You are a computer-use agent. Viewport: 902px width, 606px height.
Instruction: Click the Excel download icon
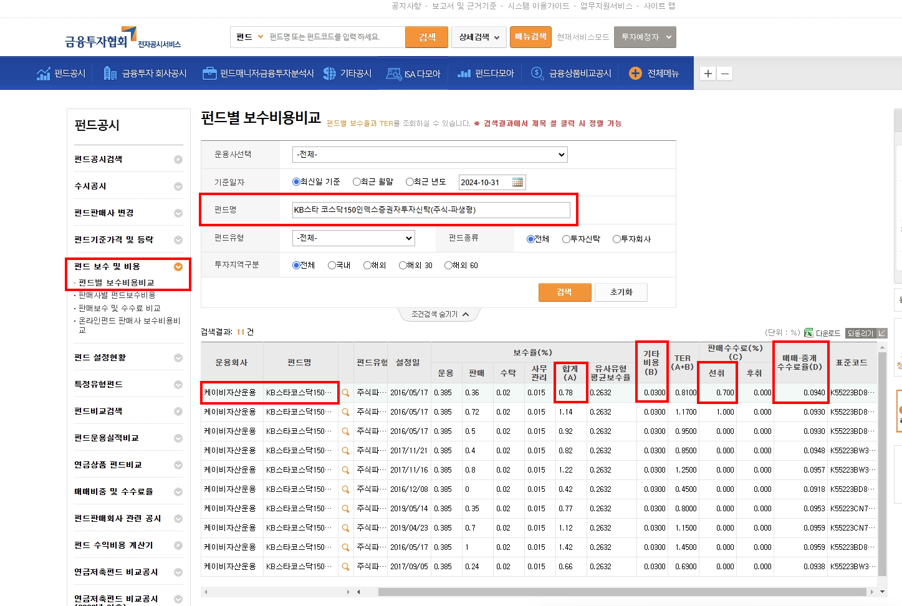(808, 333)
